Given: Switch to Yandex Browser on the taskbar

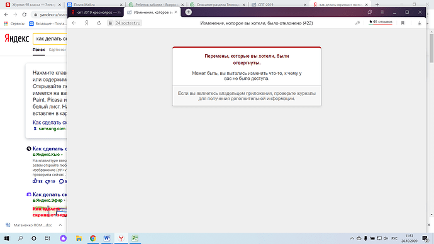Looking at the screenshot, I should [121, 238].
